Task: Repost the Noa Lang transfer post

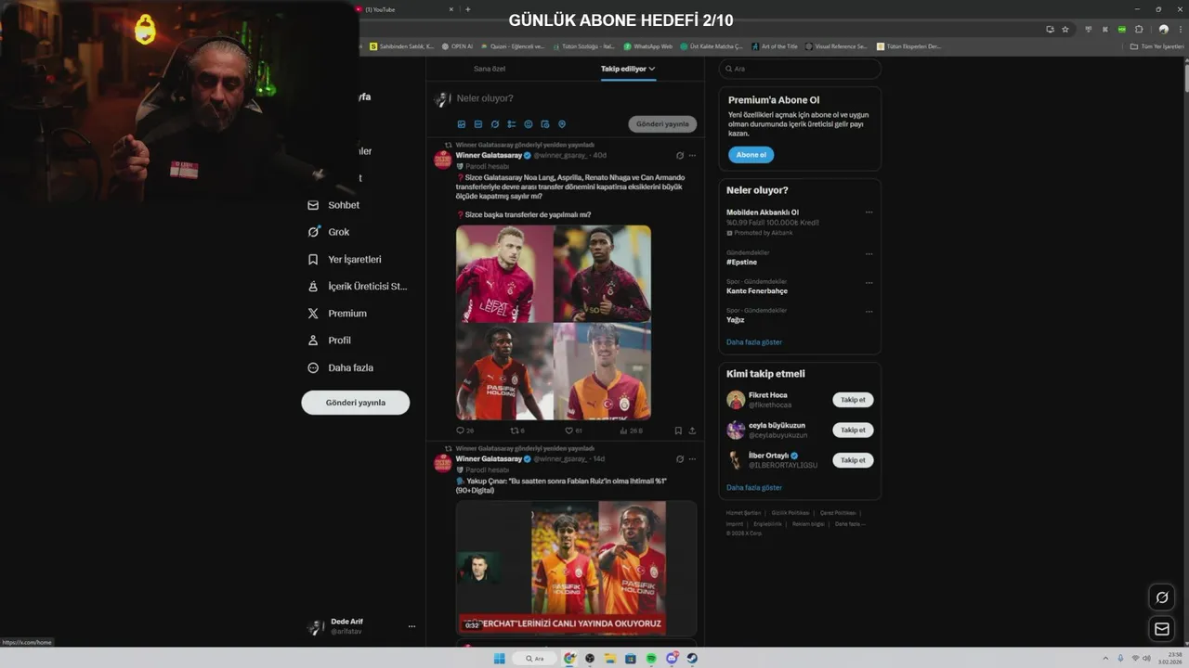Action: point(517,430)
